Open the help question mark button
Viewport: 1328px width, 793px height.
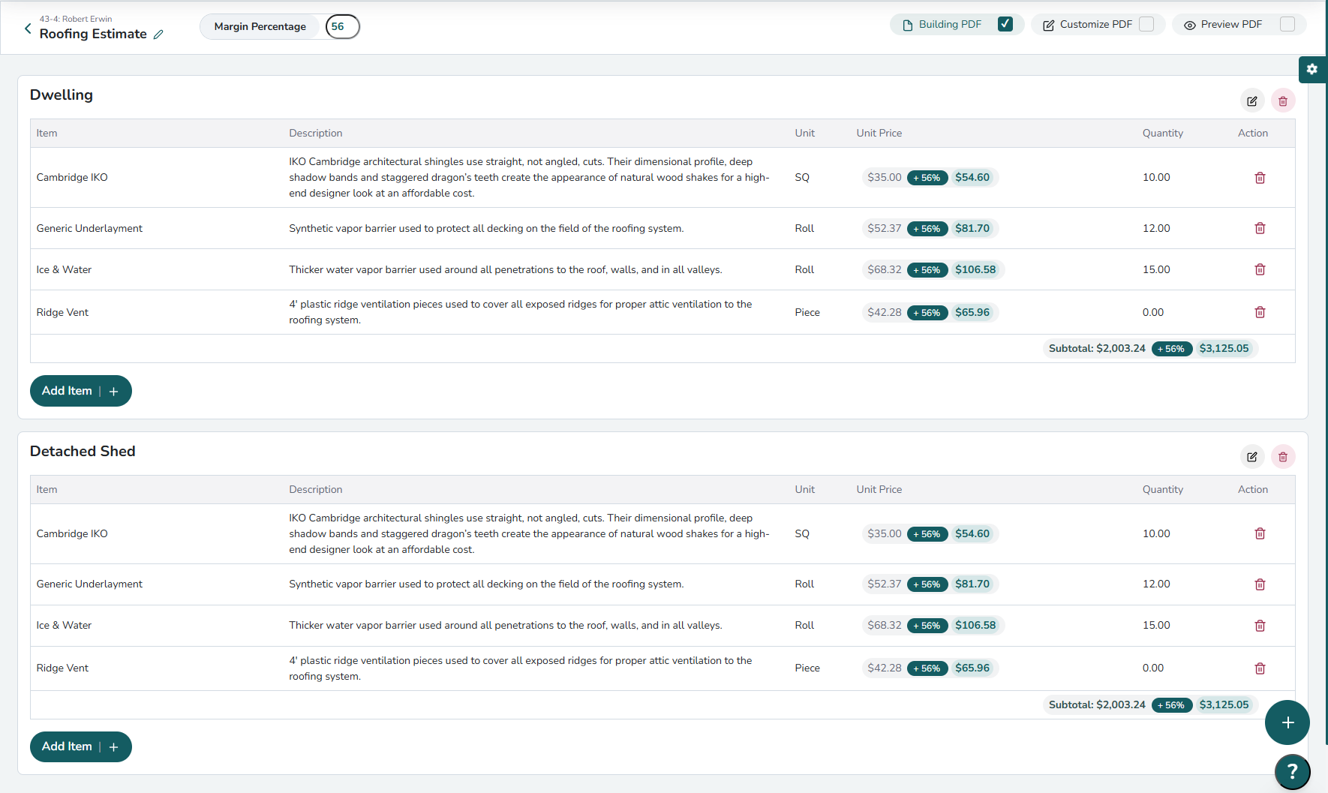[1292, 770]
